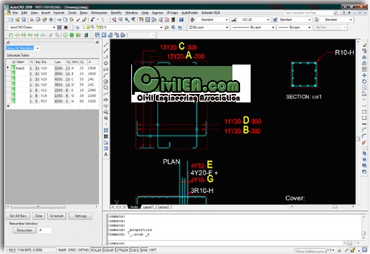Select the Hatch tool icon
The height and width of the screenshot is (254, 370).
pyautogui.click(x=106, y=131)
